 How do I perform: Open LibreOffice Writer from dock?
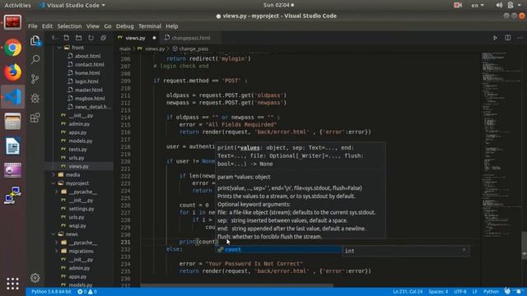(x=13, y=146)
